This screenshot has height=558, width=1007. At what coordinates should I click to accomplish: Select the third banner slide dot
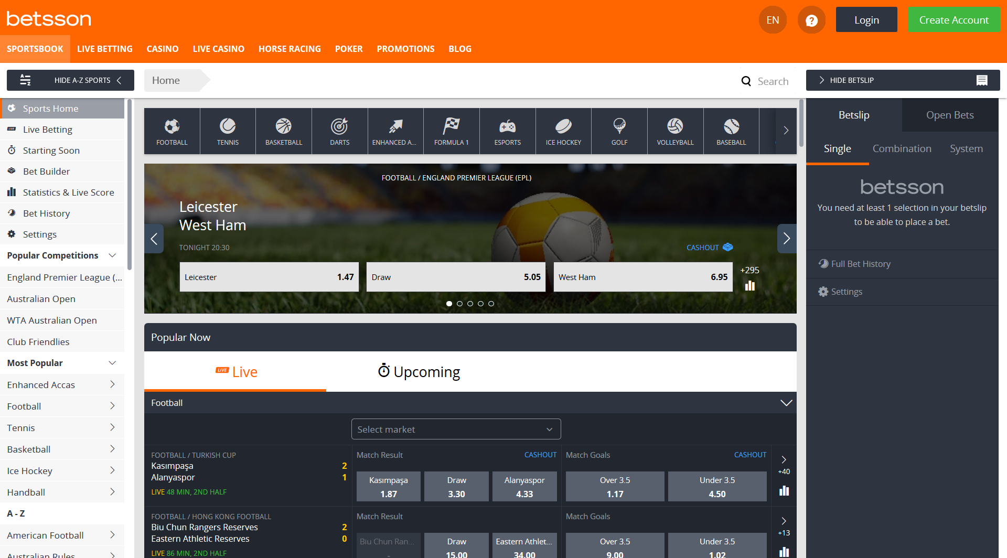click(x=470, y=304)
